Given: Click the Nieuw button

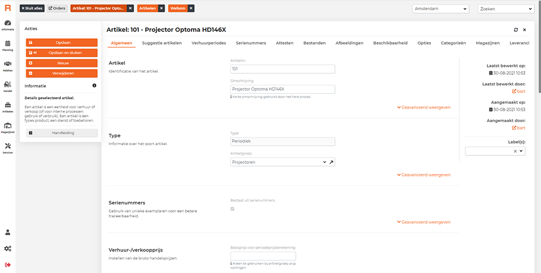Looking at the screenshot, I should point(62,63).
